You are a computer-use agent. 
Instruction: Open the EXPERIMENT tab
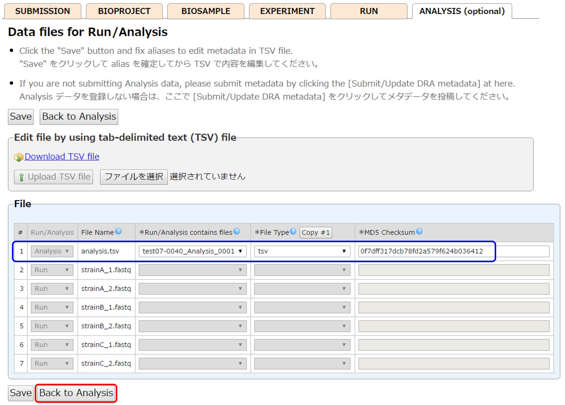[287, 11]
